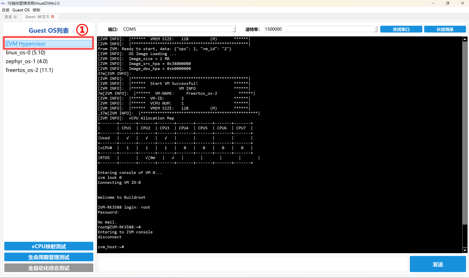Click the 发送 send button
The height and width of the screenshot is (278, 469).
437,264
